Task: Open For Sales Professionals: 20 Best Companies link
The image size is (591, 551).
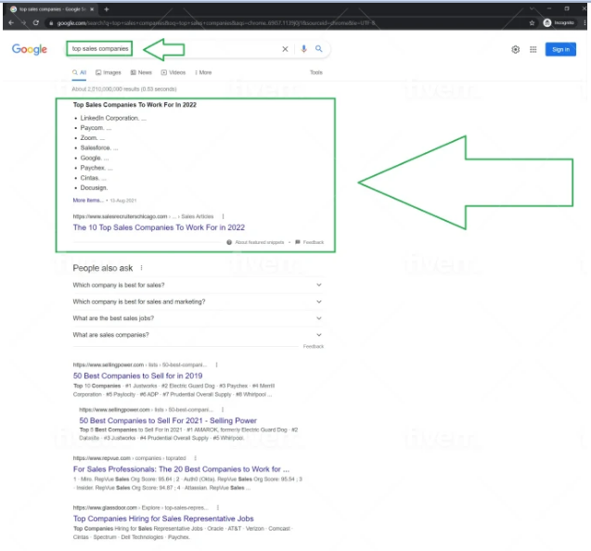Action: point(181,469)
